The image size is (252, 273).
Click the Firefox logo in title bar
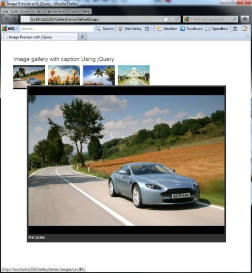click(3, 3)
